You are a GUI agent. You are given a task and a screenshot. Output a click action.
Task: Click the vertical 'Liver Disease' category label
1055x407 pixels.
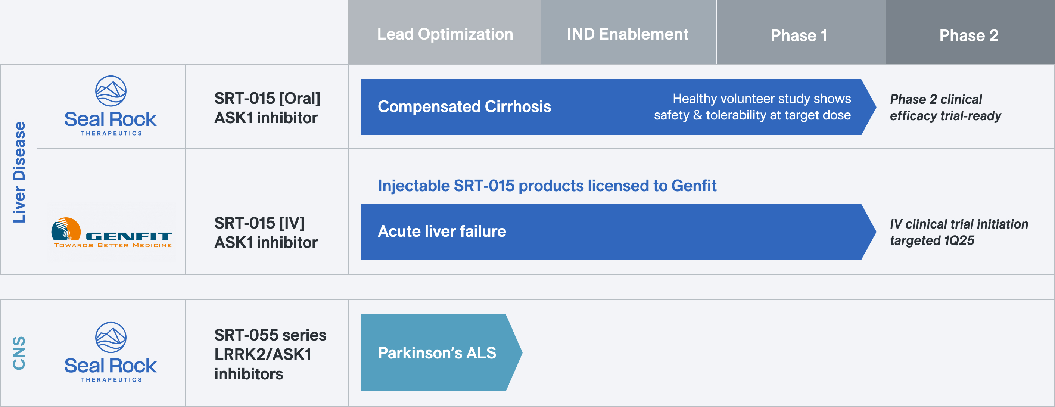(x=19, y=173)
